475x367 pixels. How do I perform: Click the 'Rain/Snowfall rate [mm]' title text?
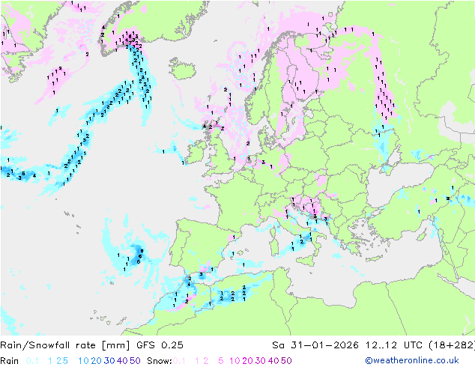click(65, 345)
